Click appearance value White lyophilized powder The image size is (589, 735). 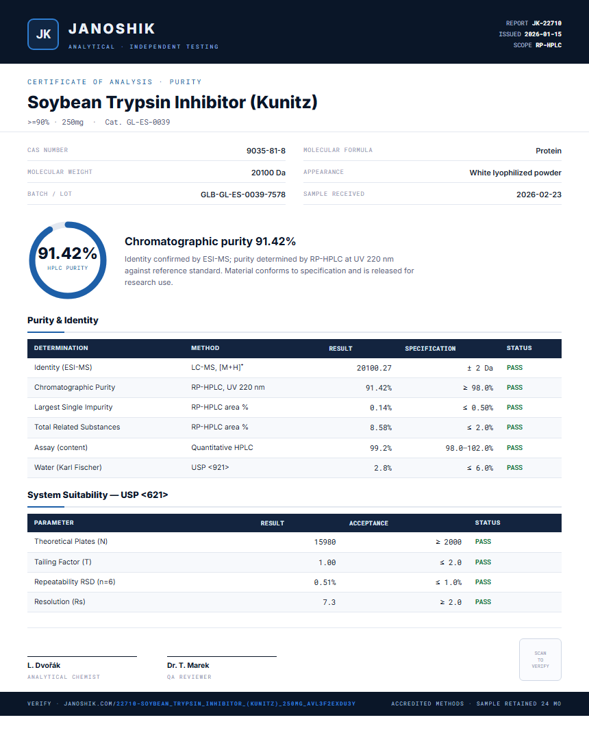(516, 173)
